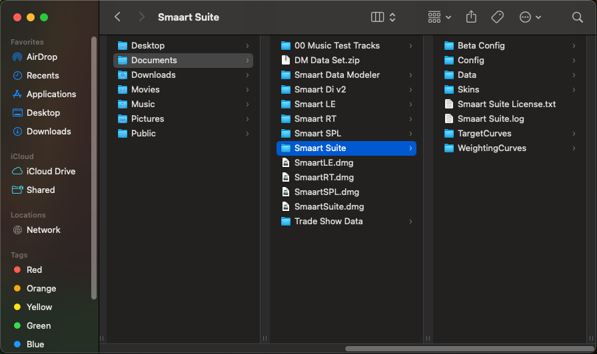The width and height of the screenshot is (597, 354).
Task: Open the Smaart LE folder
Action: [x=346, y=104]
